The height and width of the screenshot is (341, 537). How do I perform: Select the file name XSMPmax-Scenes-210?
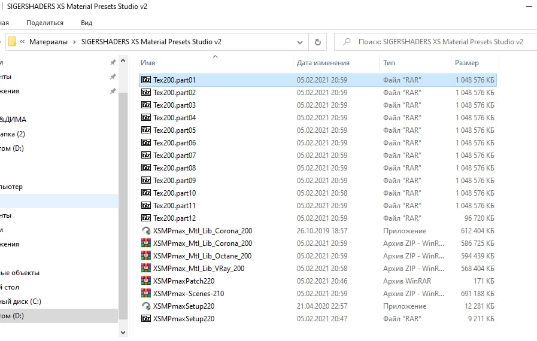tap(189, 294)
